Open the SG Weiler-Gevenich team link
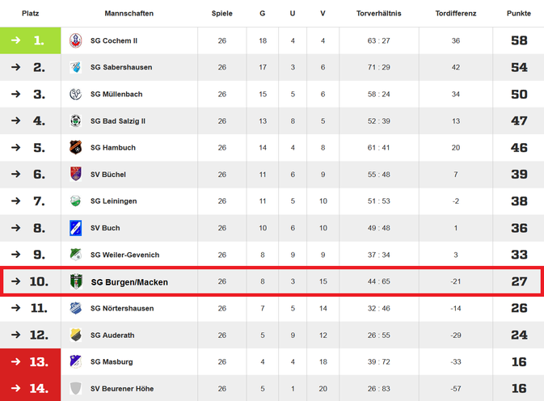 pos(125,255)
